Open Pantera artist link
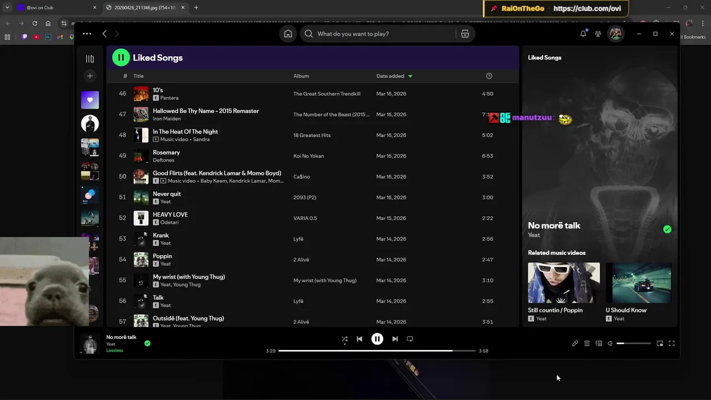711x400 pixels. pos(169,98)
